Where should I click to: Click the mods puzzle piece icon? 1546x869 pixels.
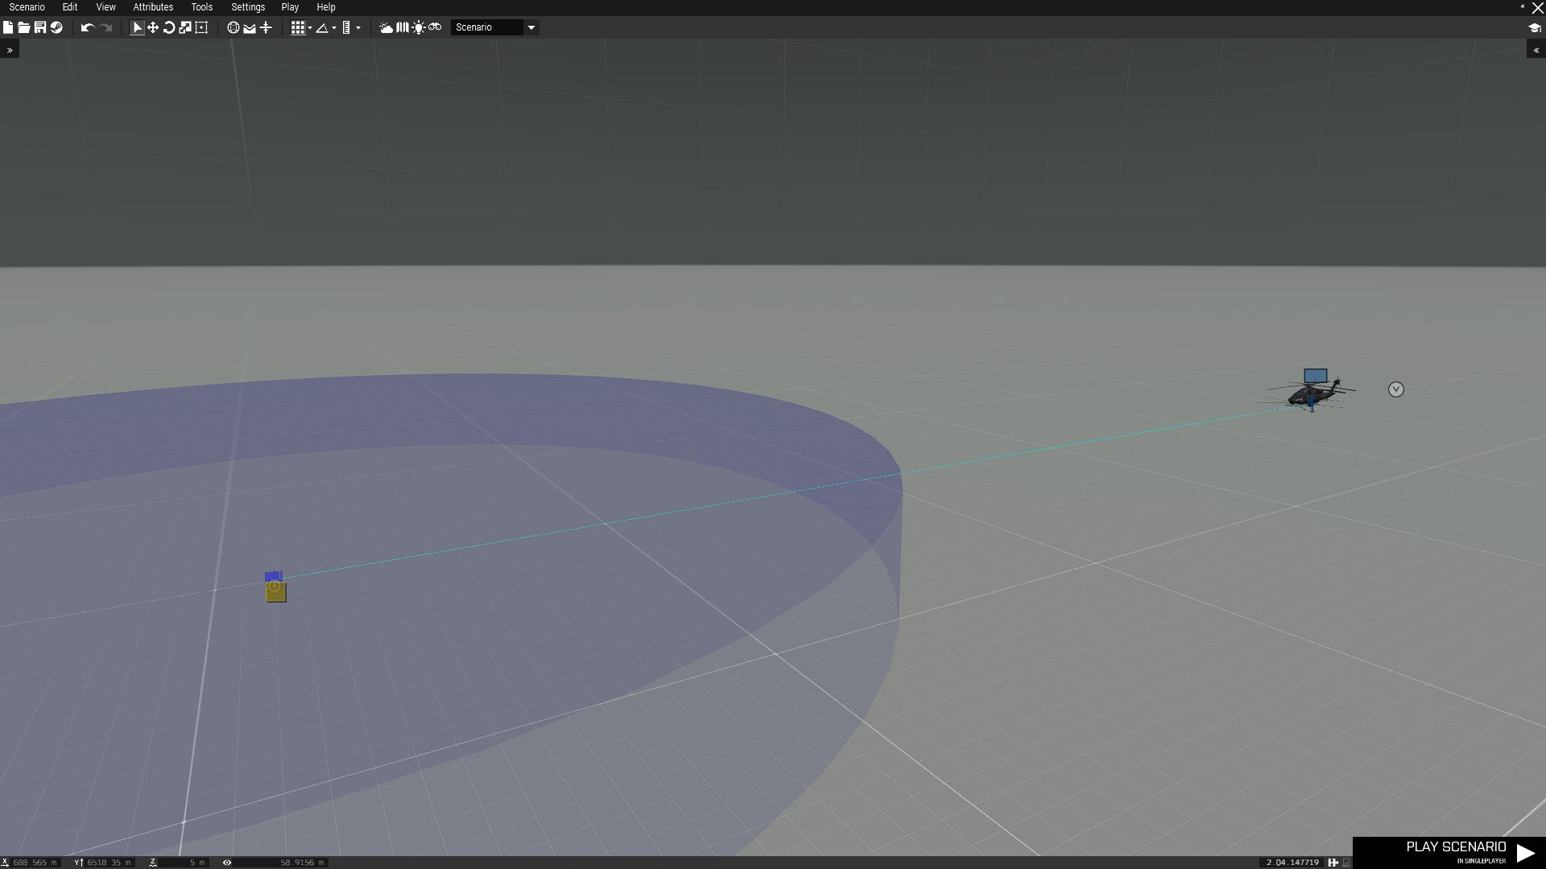(1333, 863)
